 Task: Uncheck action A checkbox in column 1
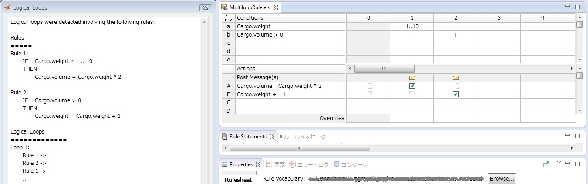[x=412, y=86]
